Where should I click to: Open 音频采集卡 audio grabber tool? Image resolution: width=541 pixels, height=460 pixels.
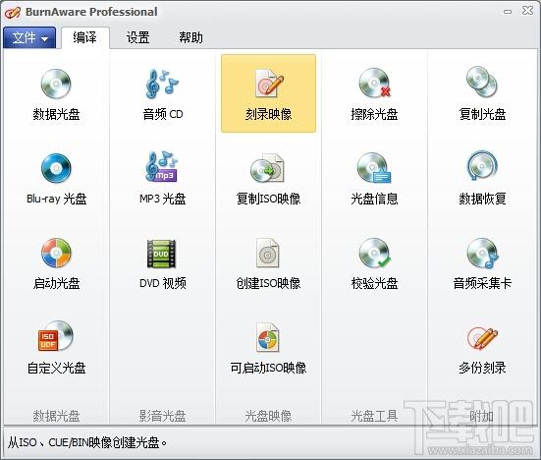coord(482,263)
